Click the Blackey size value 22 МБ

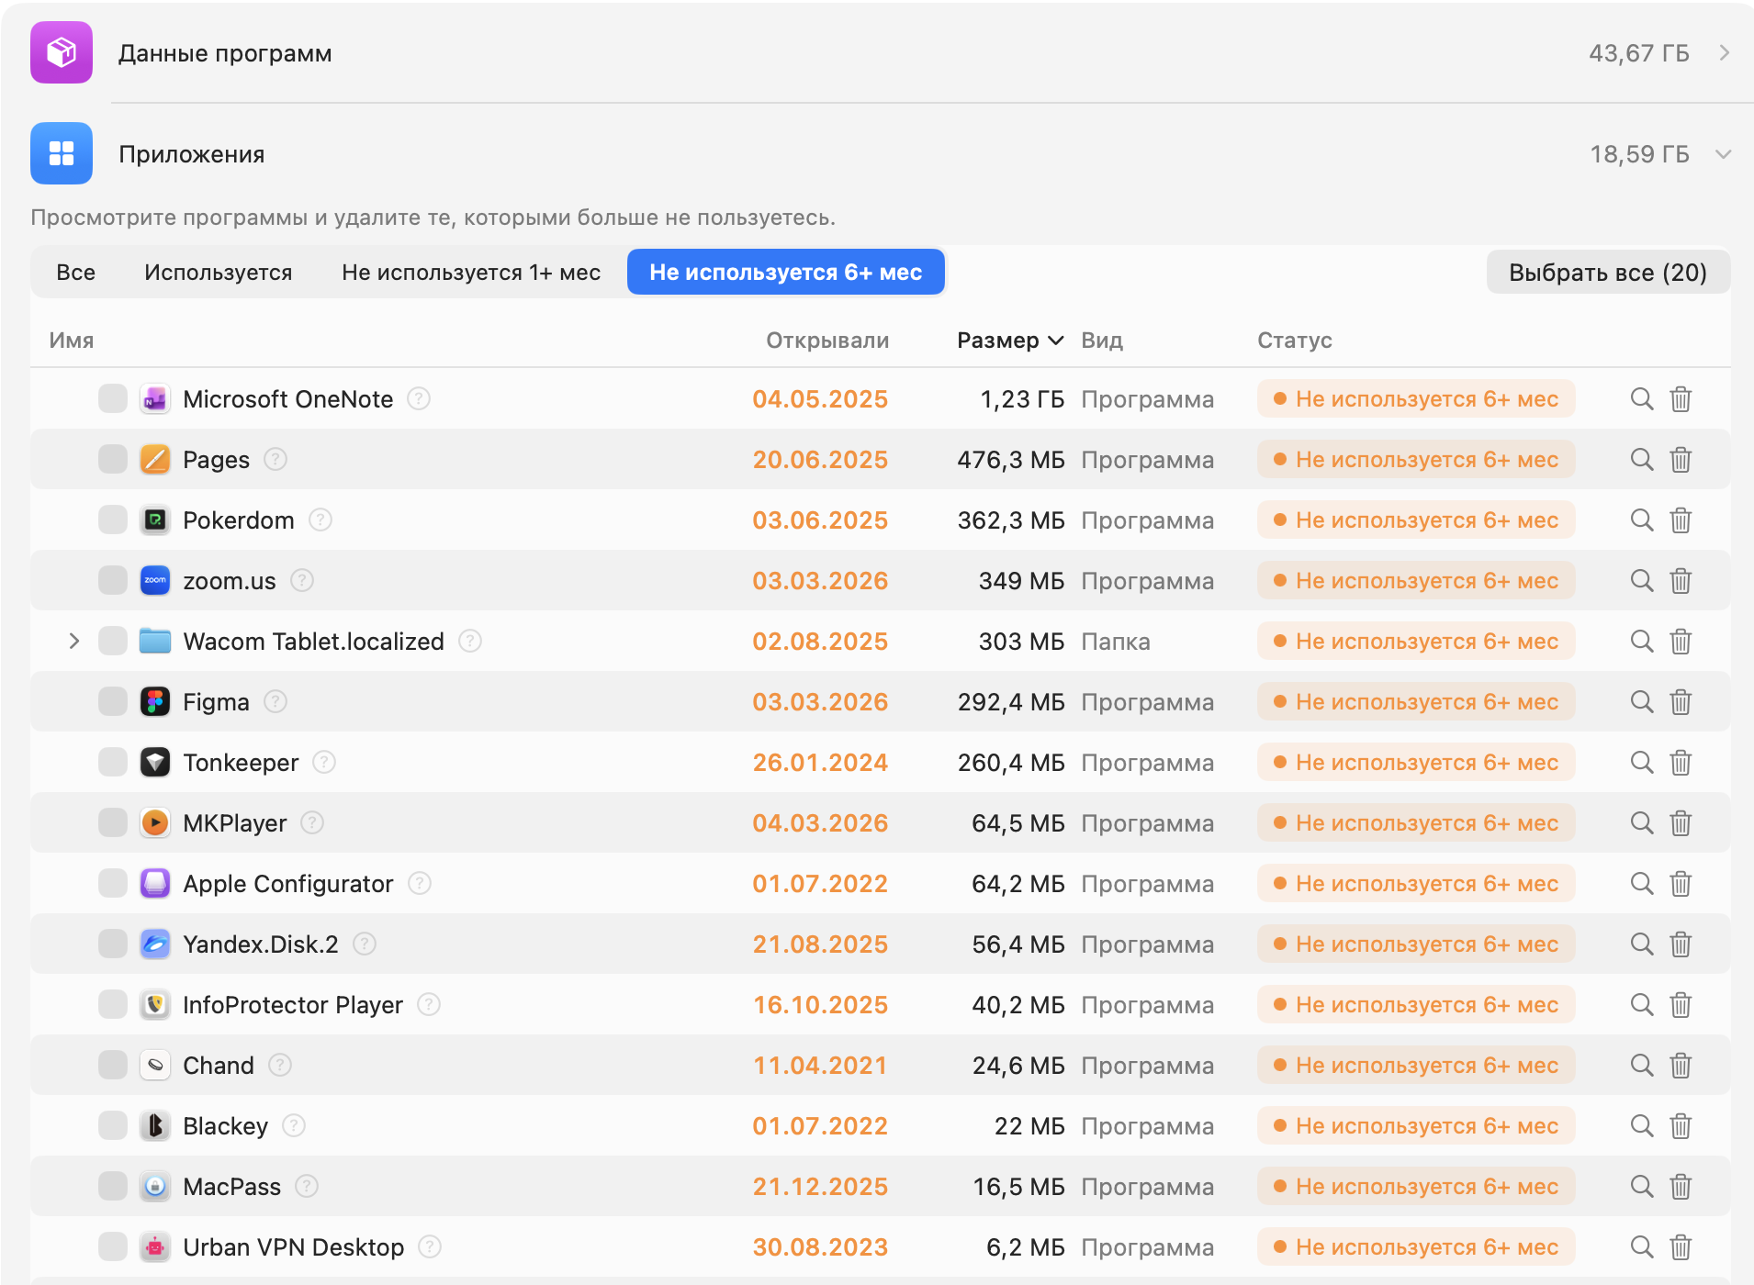tap(1029, 1126)
